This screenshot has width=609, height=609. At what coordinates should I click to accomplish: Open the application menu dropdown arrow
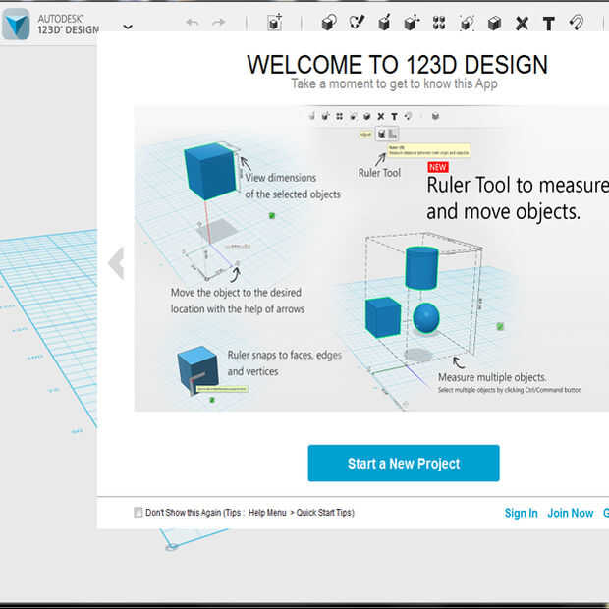click(x=128, y=27)
